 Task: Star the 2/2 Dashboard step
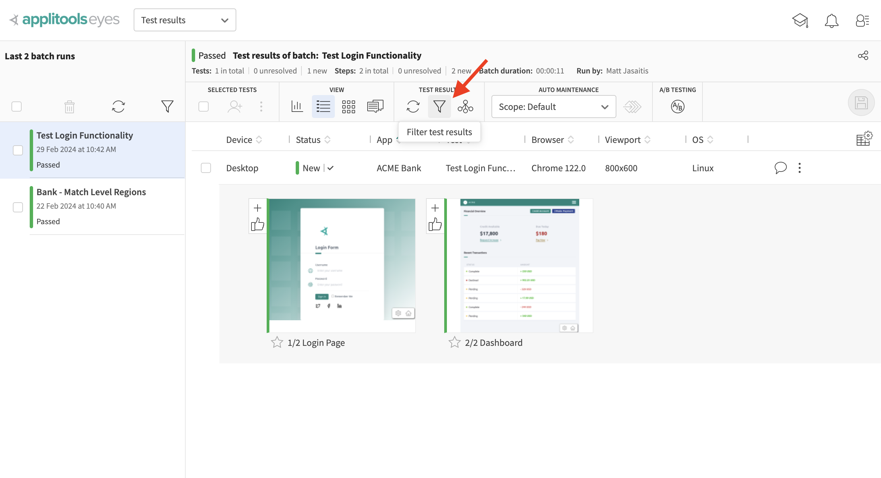tap(455, 342)
